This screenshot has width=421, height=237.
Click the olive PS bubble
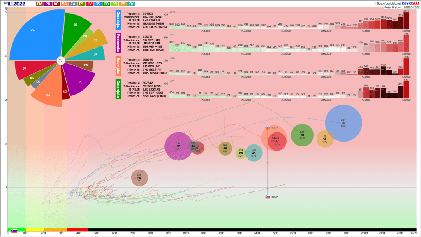(x=225, y=148)
